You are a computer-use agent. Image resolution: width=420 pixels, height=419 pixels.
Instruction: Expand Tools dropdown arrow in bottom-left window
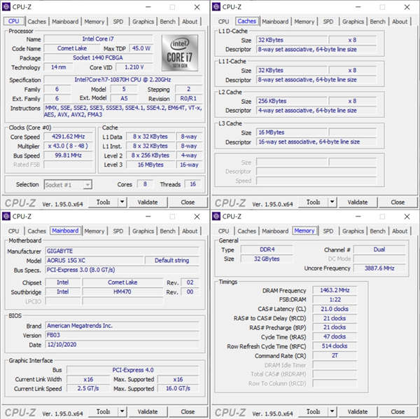point(122,411)
